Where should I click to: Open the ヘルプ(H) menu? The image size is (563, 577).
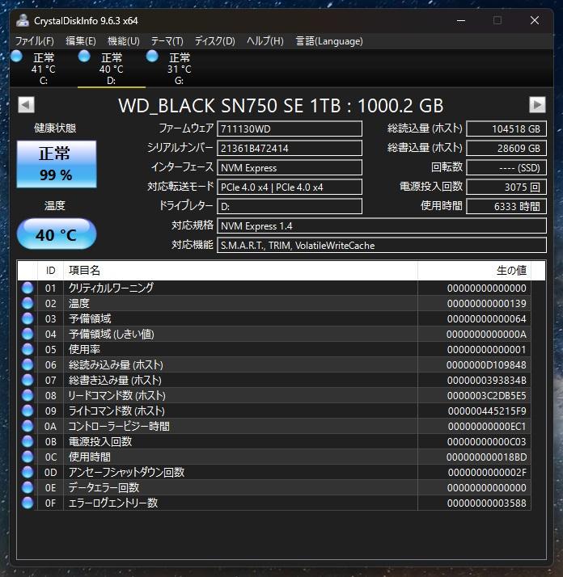265,41
